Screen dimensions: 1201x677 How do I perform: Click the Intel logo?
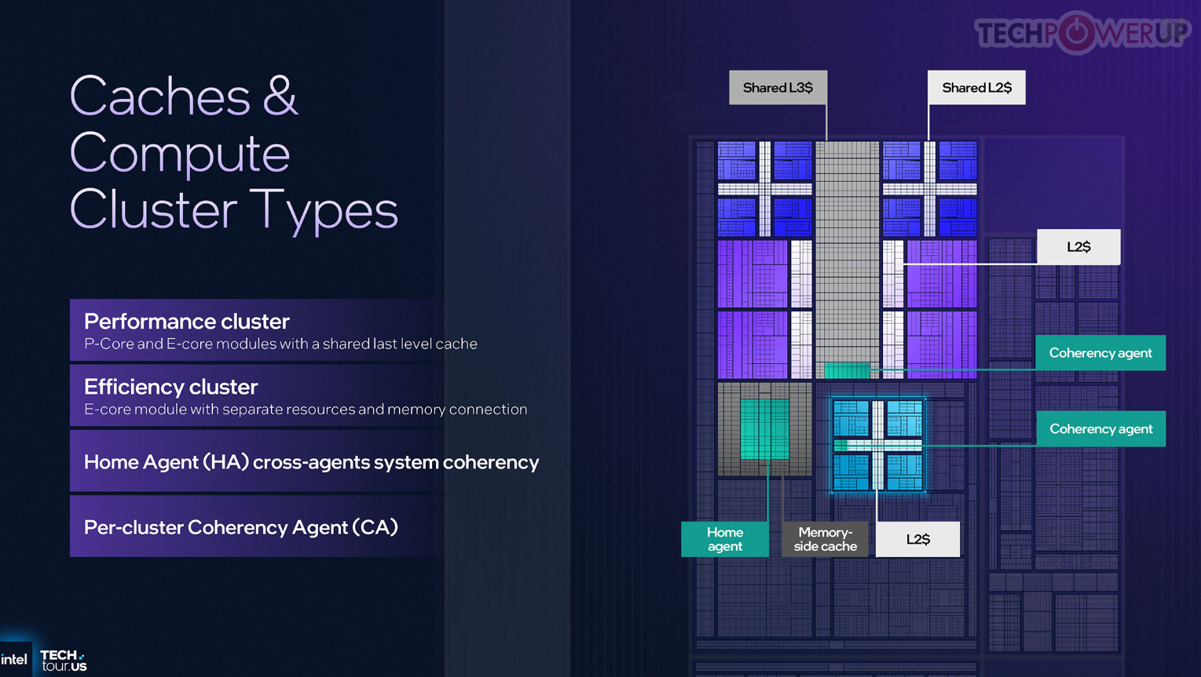click(14, 659)
